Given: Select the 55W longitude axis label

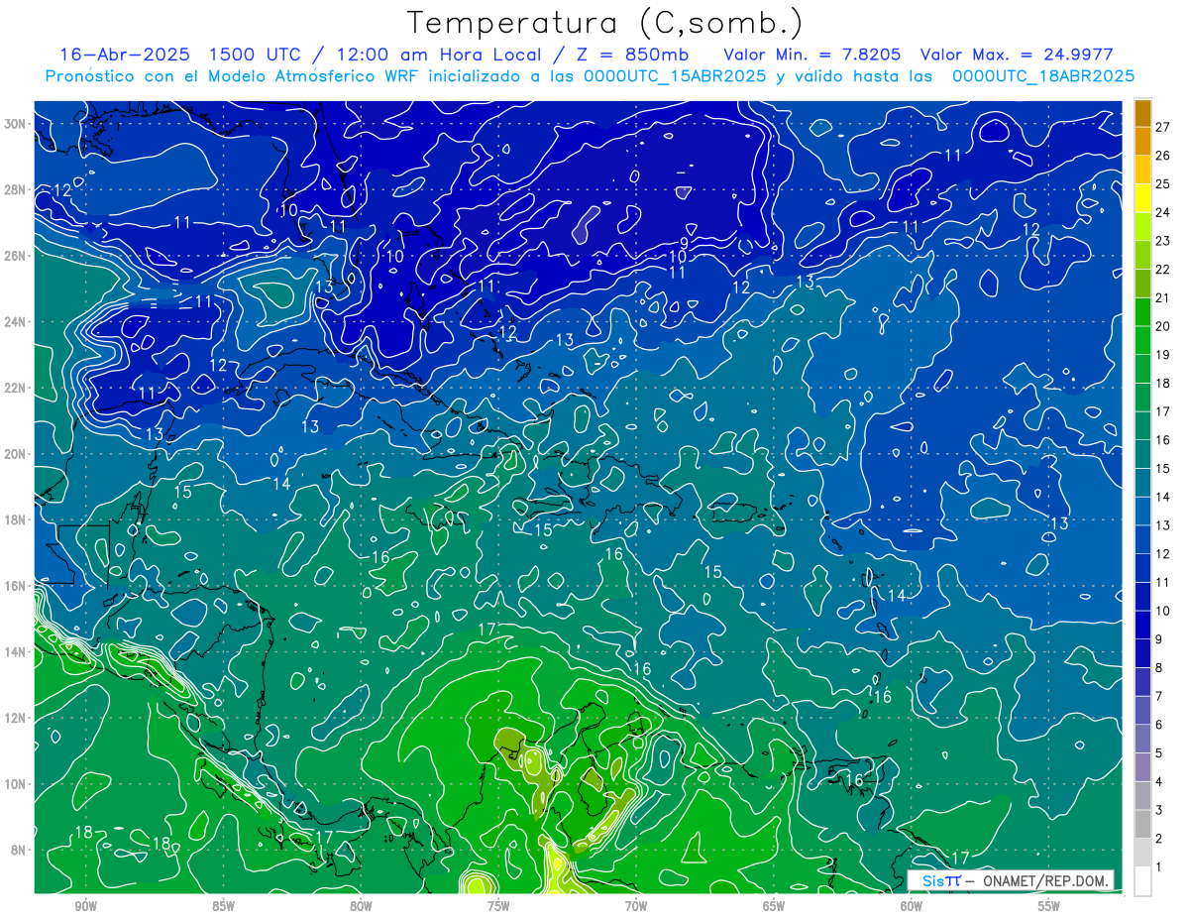Looking at the screenshot, I should (1049, 907).
